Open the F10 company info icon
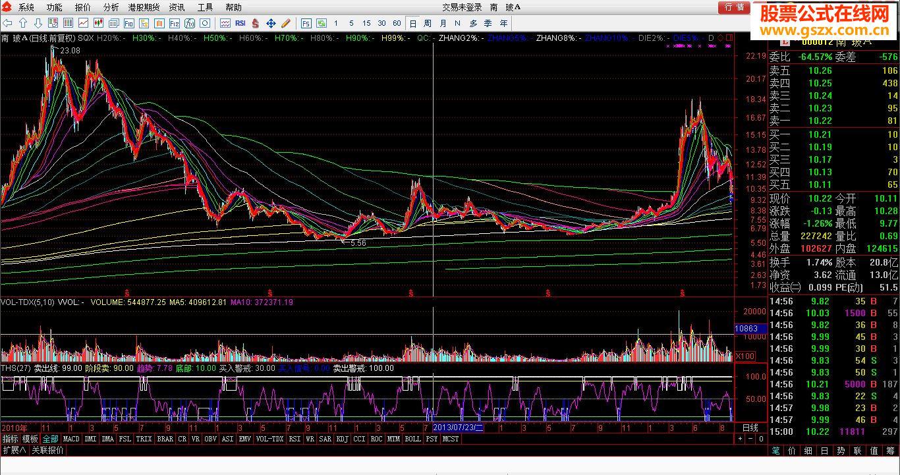This screenshot has width=900, height=475. pos(128,23)
